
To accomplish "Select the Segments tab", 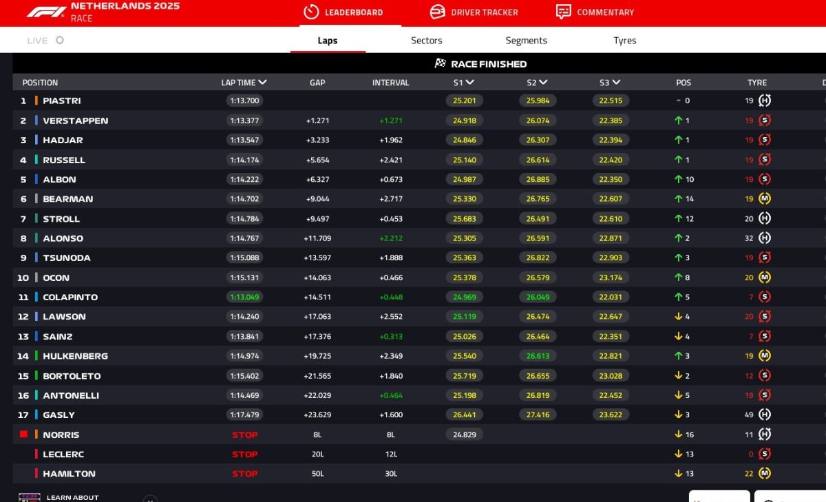I will tap(526, 41).
